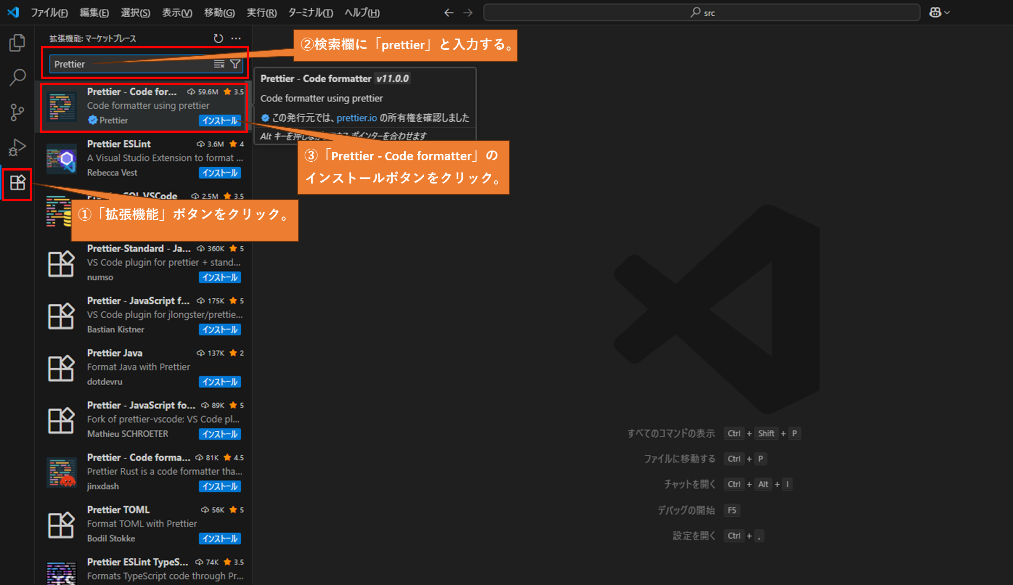
Task: Open the Source Control view
Action: tap(17, 112)
